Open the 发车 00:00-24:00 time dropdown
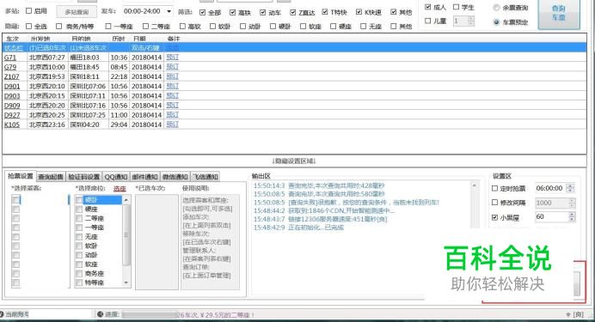Screen dimensions: 595x322 pos(169,11)
